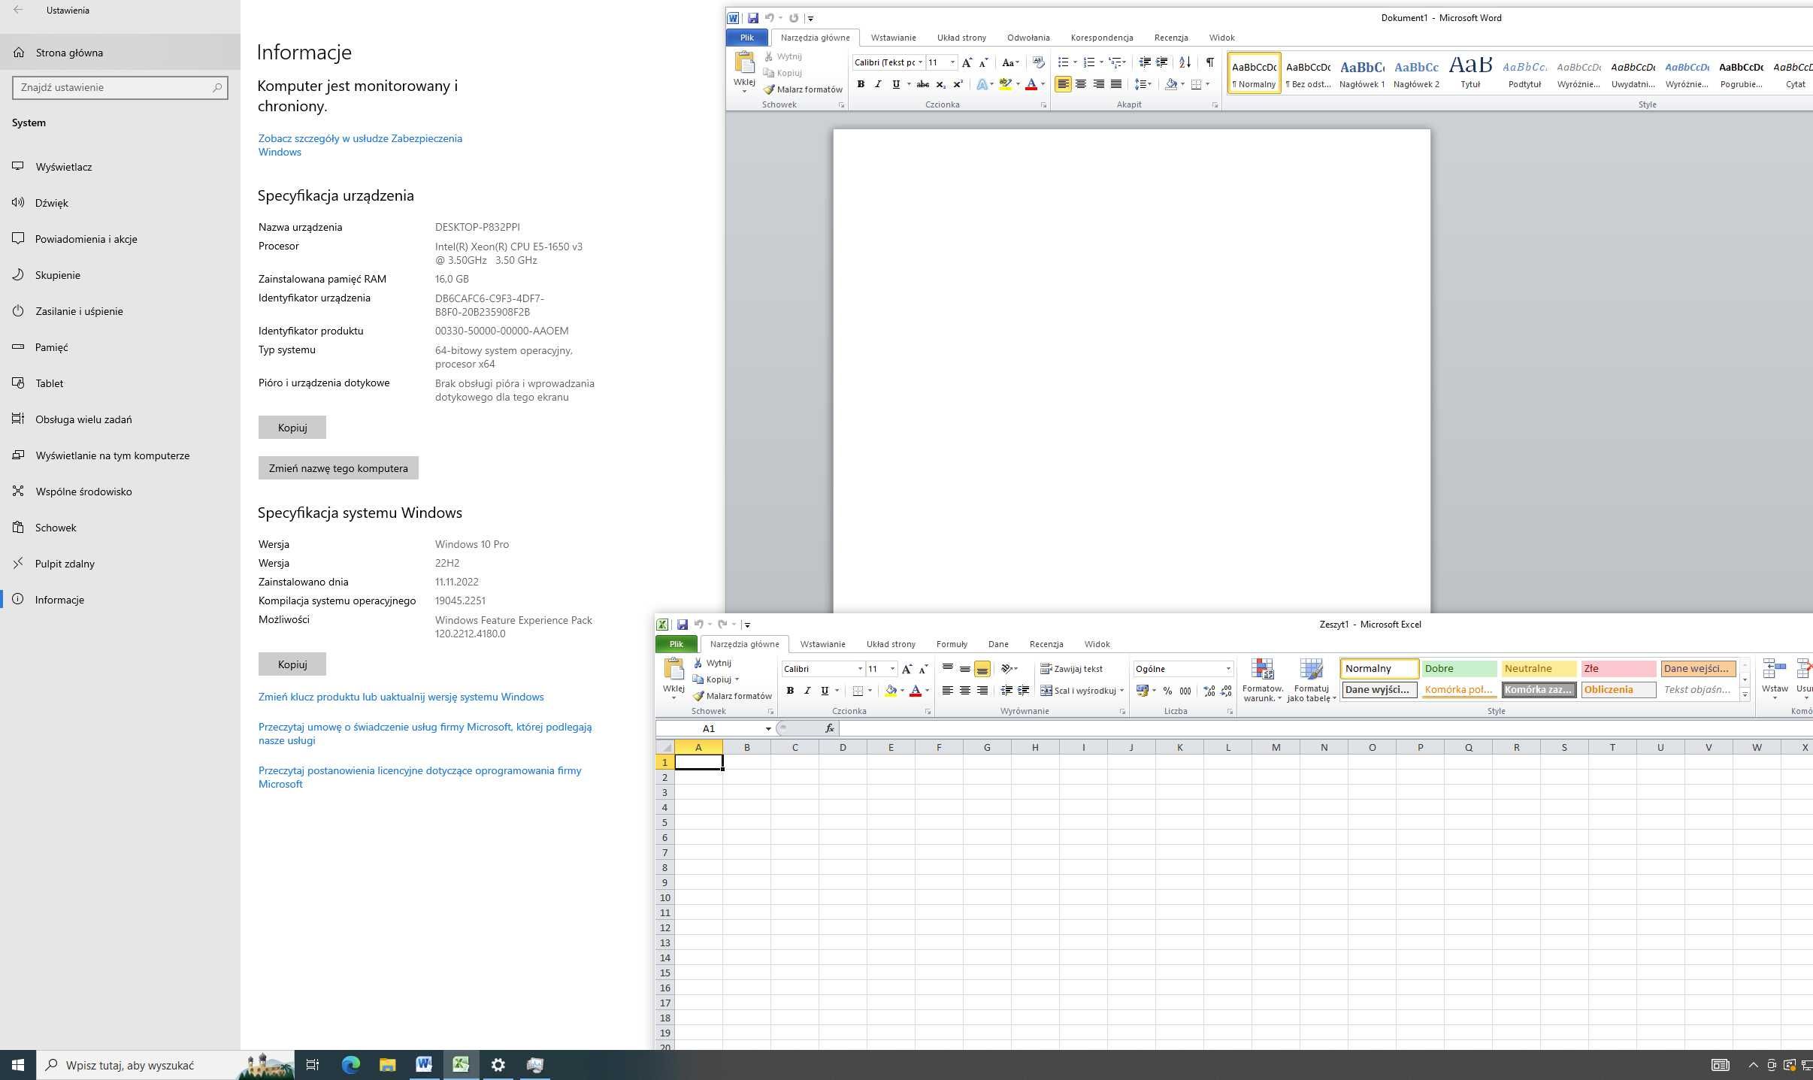The width and height of the screenshot is (1813, 1080).
Task: Open Strona główna in Settings
Action: (x=120, y=53)
